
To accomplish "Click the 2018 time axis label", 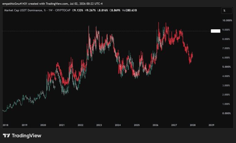I will pos(6,125).
